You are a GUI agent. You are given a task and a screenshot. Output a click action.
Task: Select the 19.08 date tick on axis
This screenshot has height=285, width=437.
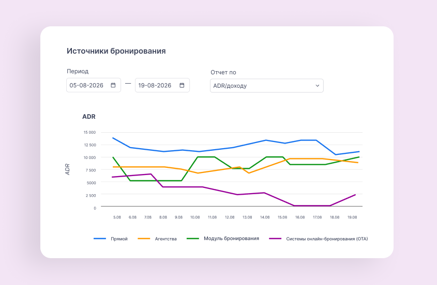(x=352, y=217)
